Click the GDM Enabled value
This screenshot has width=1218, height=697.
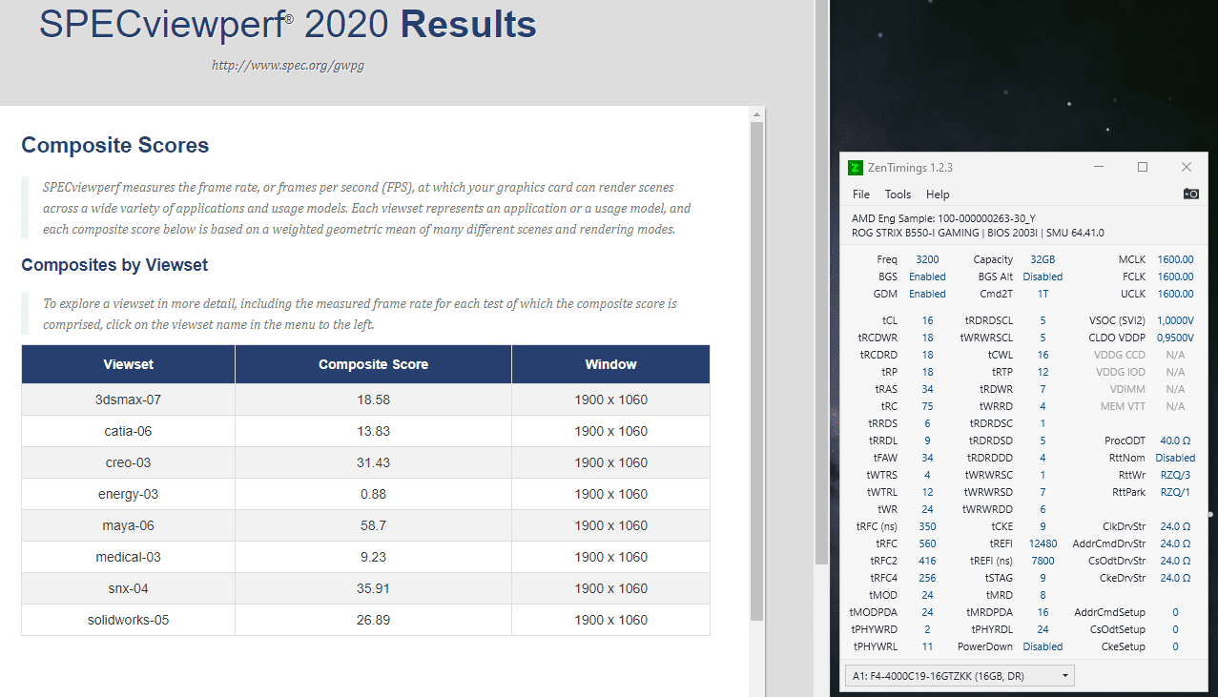[927, 294]
